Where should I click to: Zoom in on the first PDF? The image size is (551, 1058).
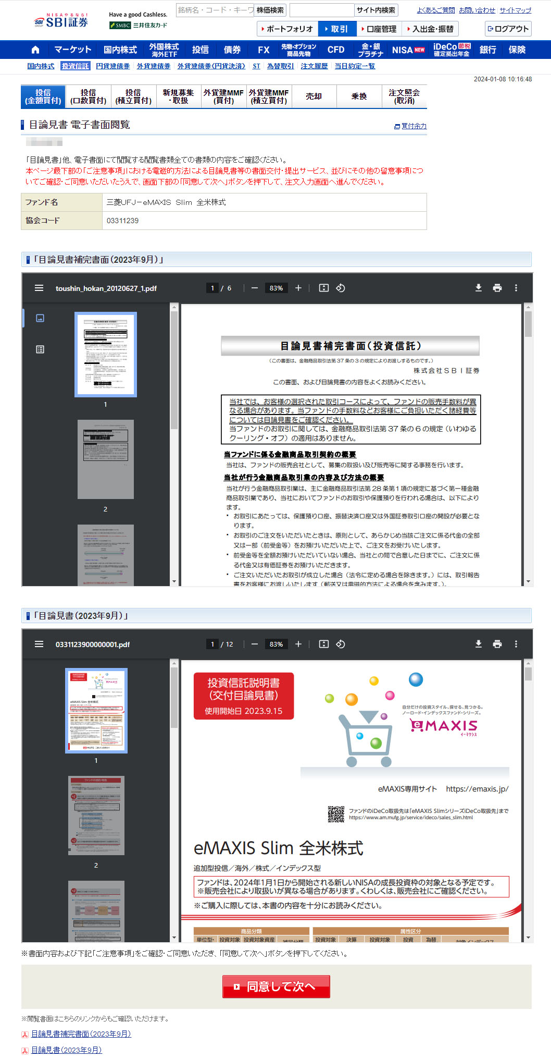pyautogui.click(x=298, y=288)
